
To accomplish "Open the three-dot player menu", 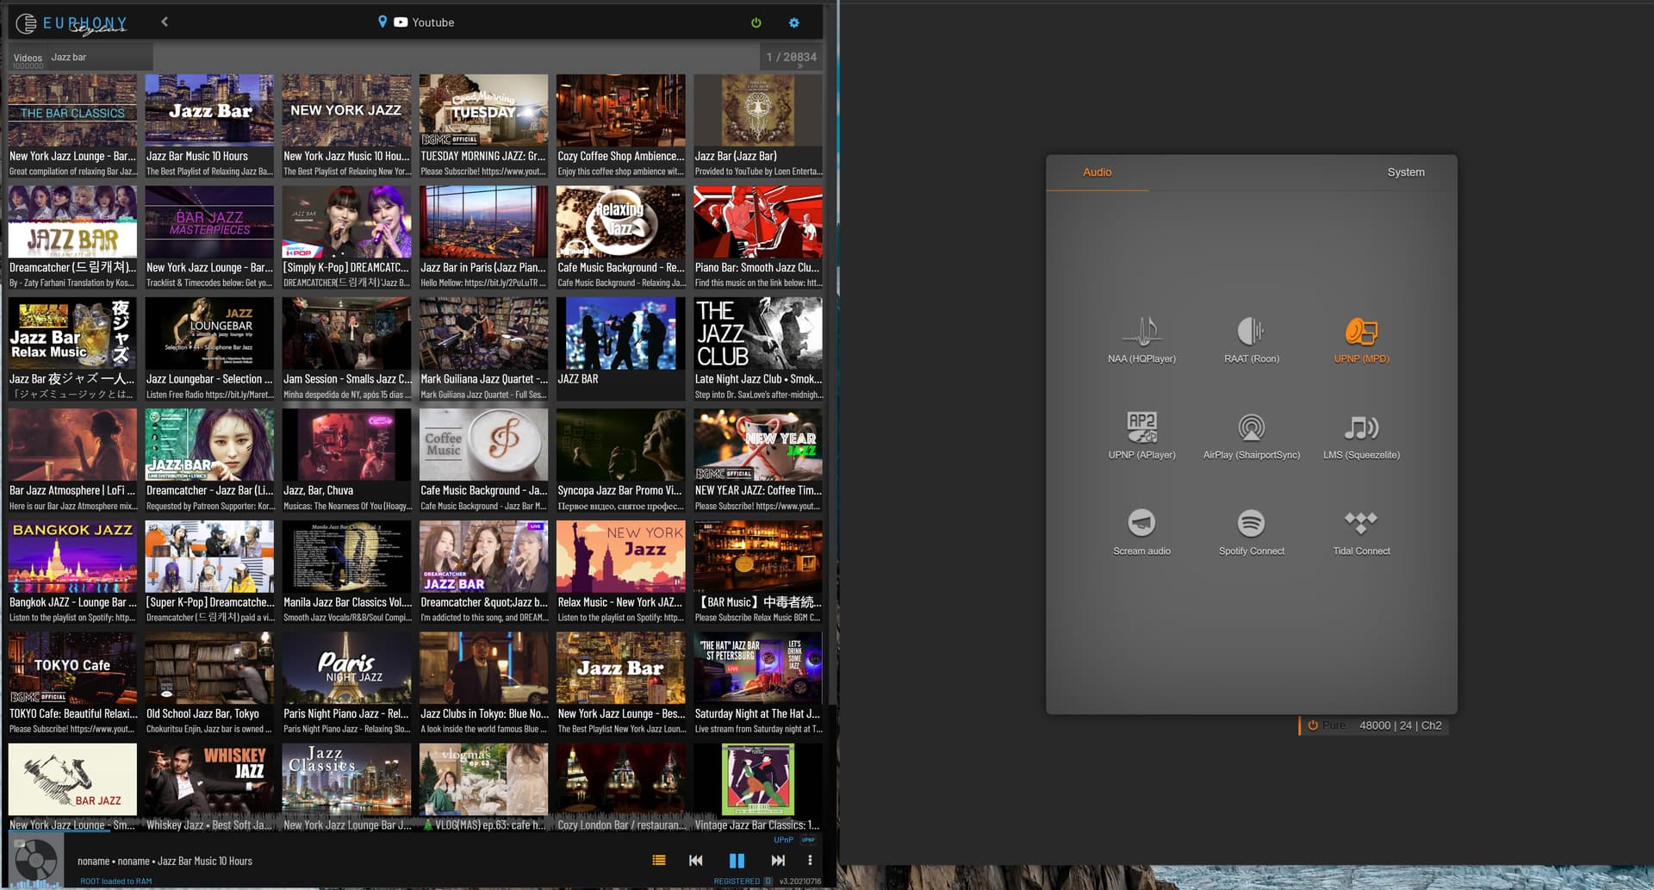I will click(810, 861).
